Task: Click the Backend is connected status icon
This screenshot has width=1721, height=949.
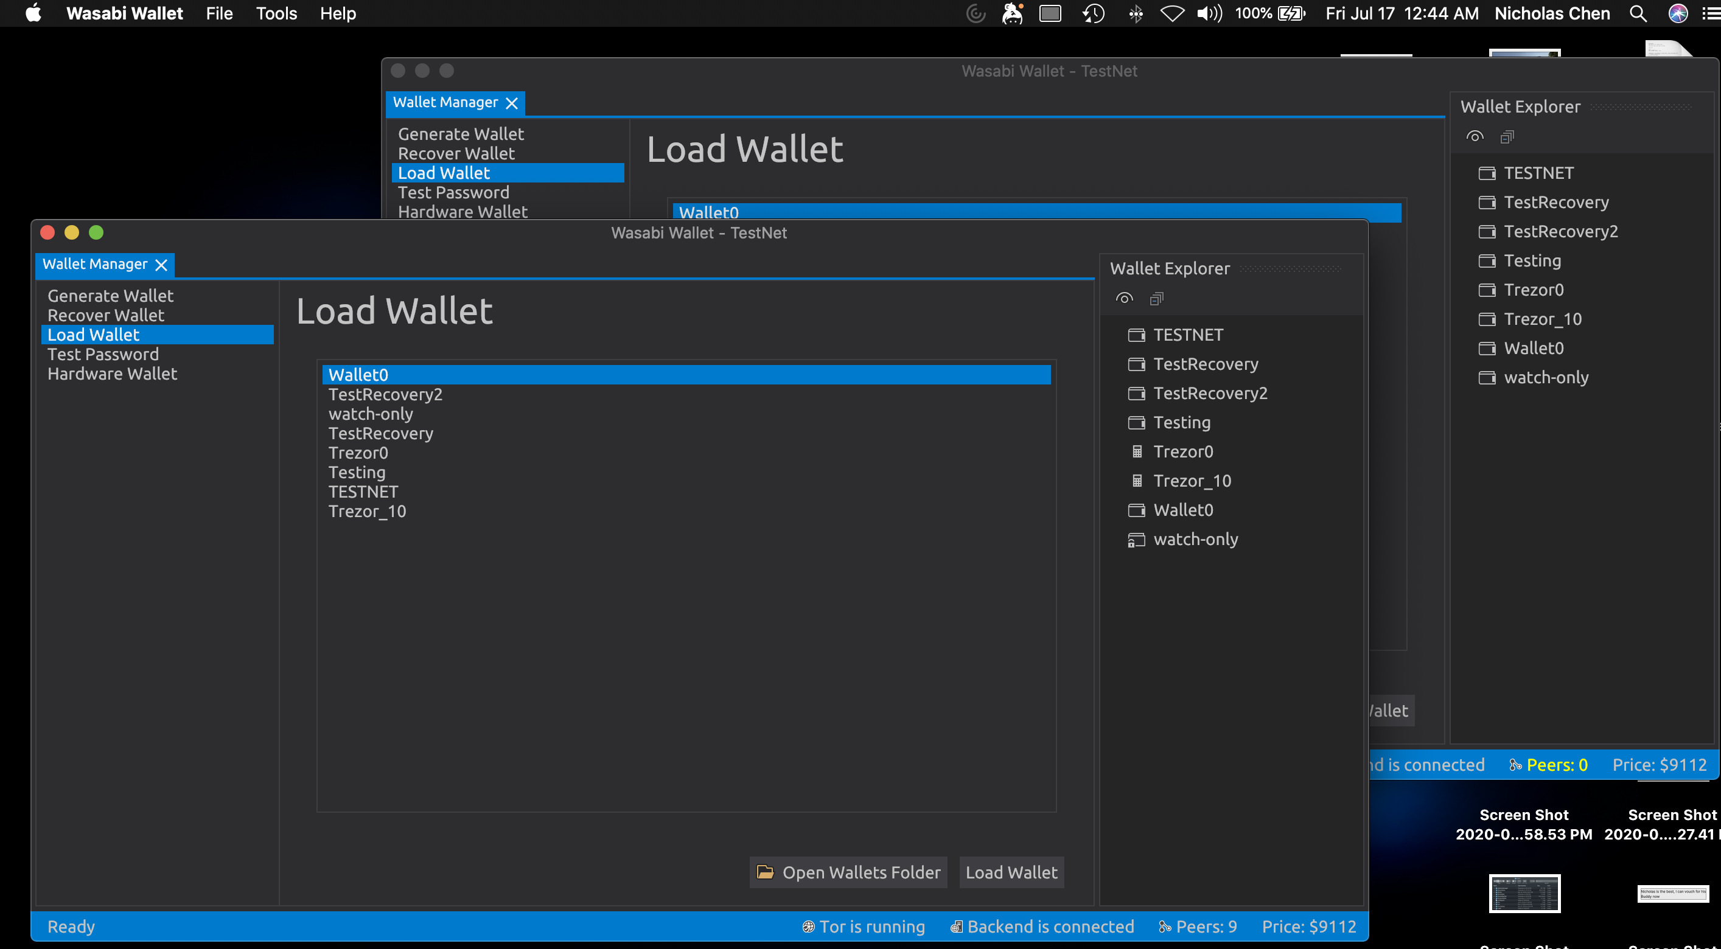Action: click(x=956, y=927)
